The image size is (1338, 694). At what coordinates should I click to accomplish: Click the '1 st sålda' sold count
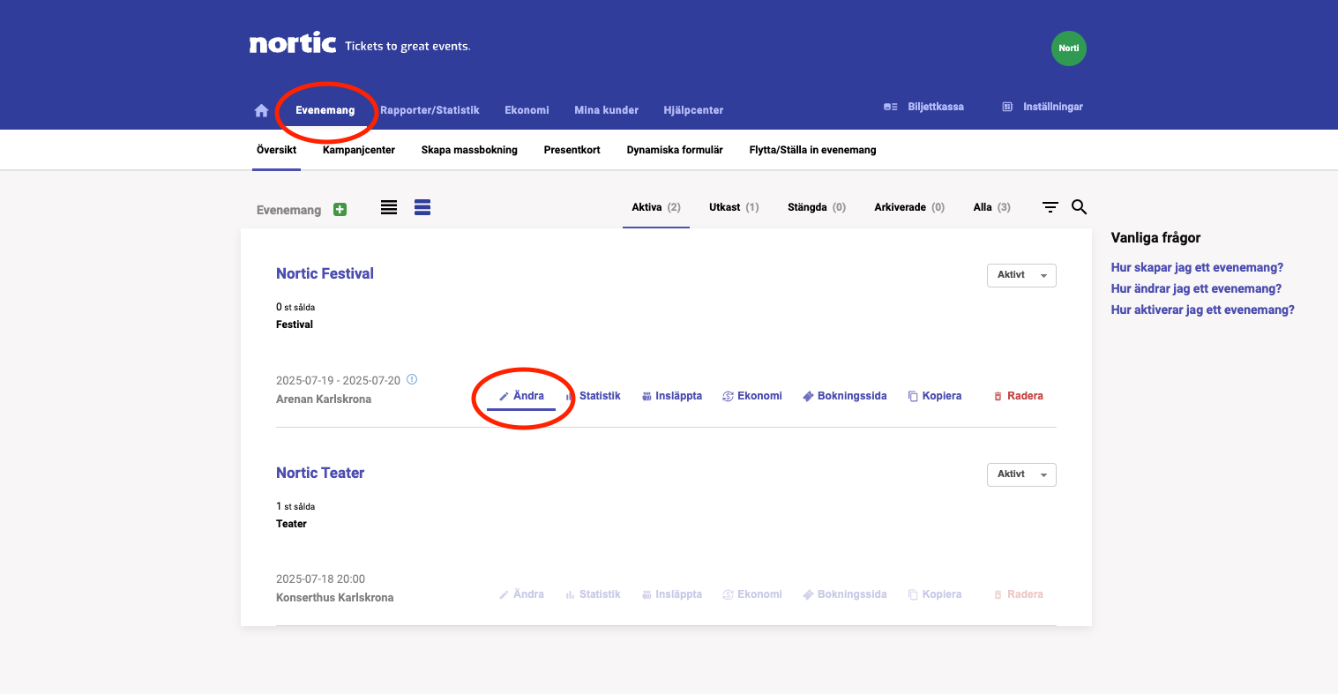pos(295,507)
